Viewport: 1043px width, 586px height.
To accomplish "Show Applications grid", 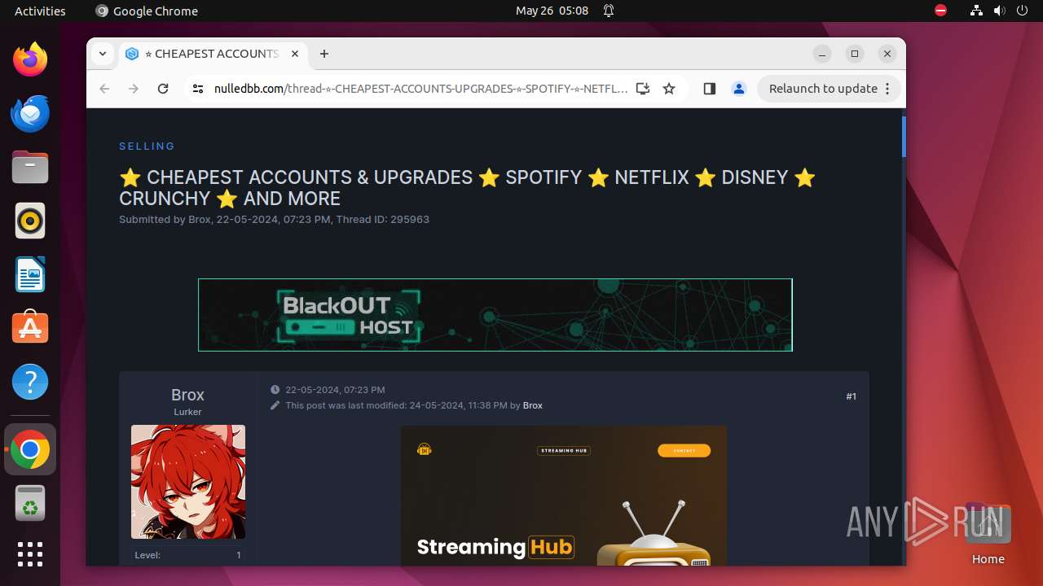I will [x=30, y=554].
